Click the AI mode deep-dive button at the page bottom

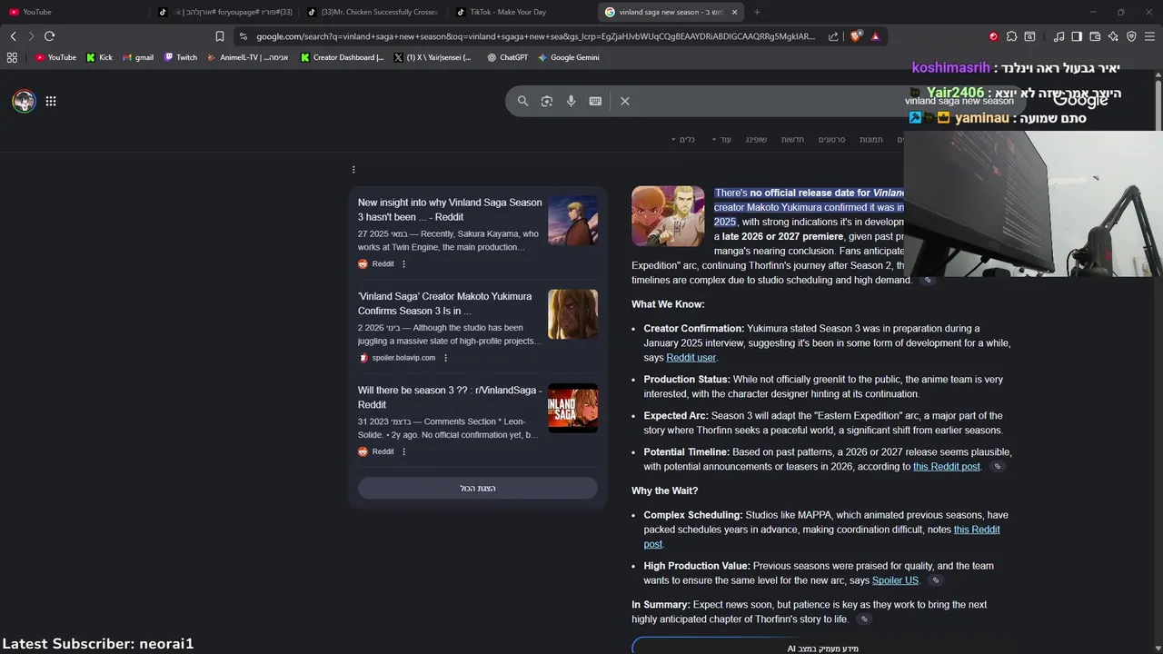(822, 646)
